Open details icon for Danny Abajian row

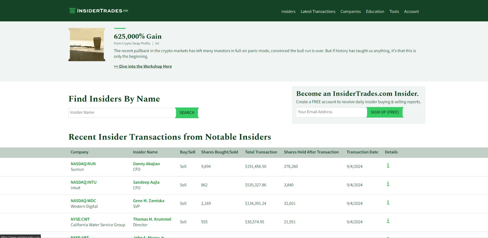click(x=388, y=165)
